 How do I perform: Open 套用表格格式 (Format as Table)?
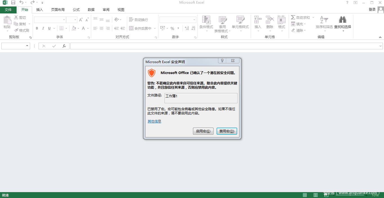click(222, 24)
